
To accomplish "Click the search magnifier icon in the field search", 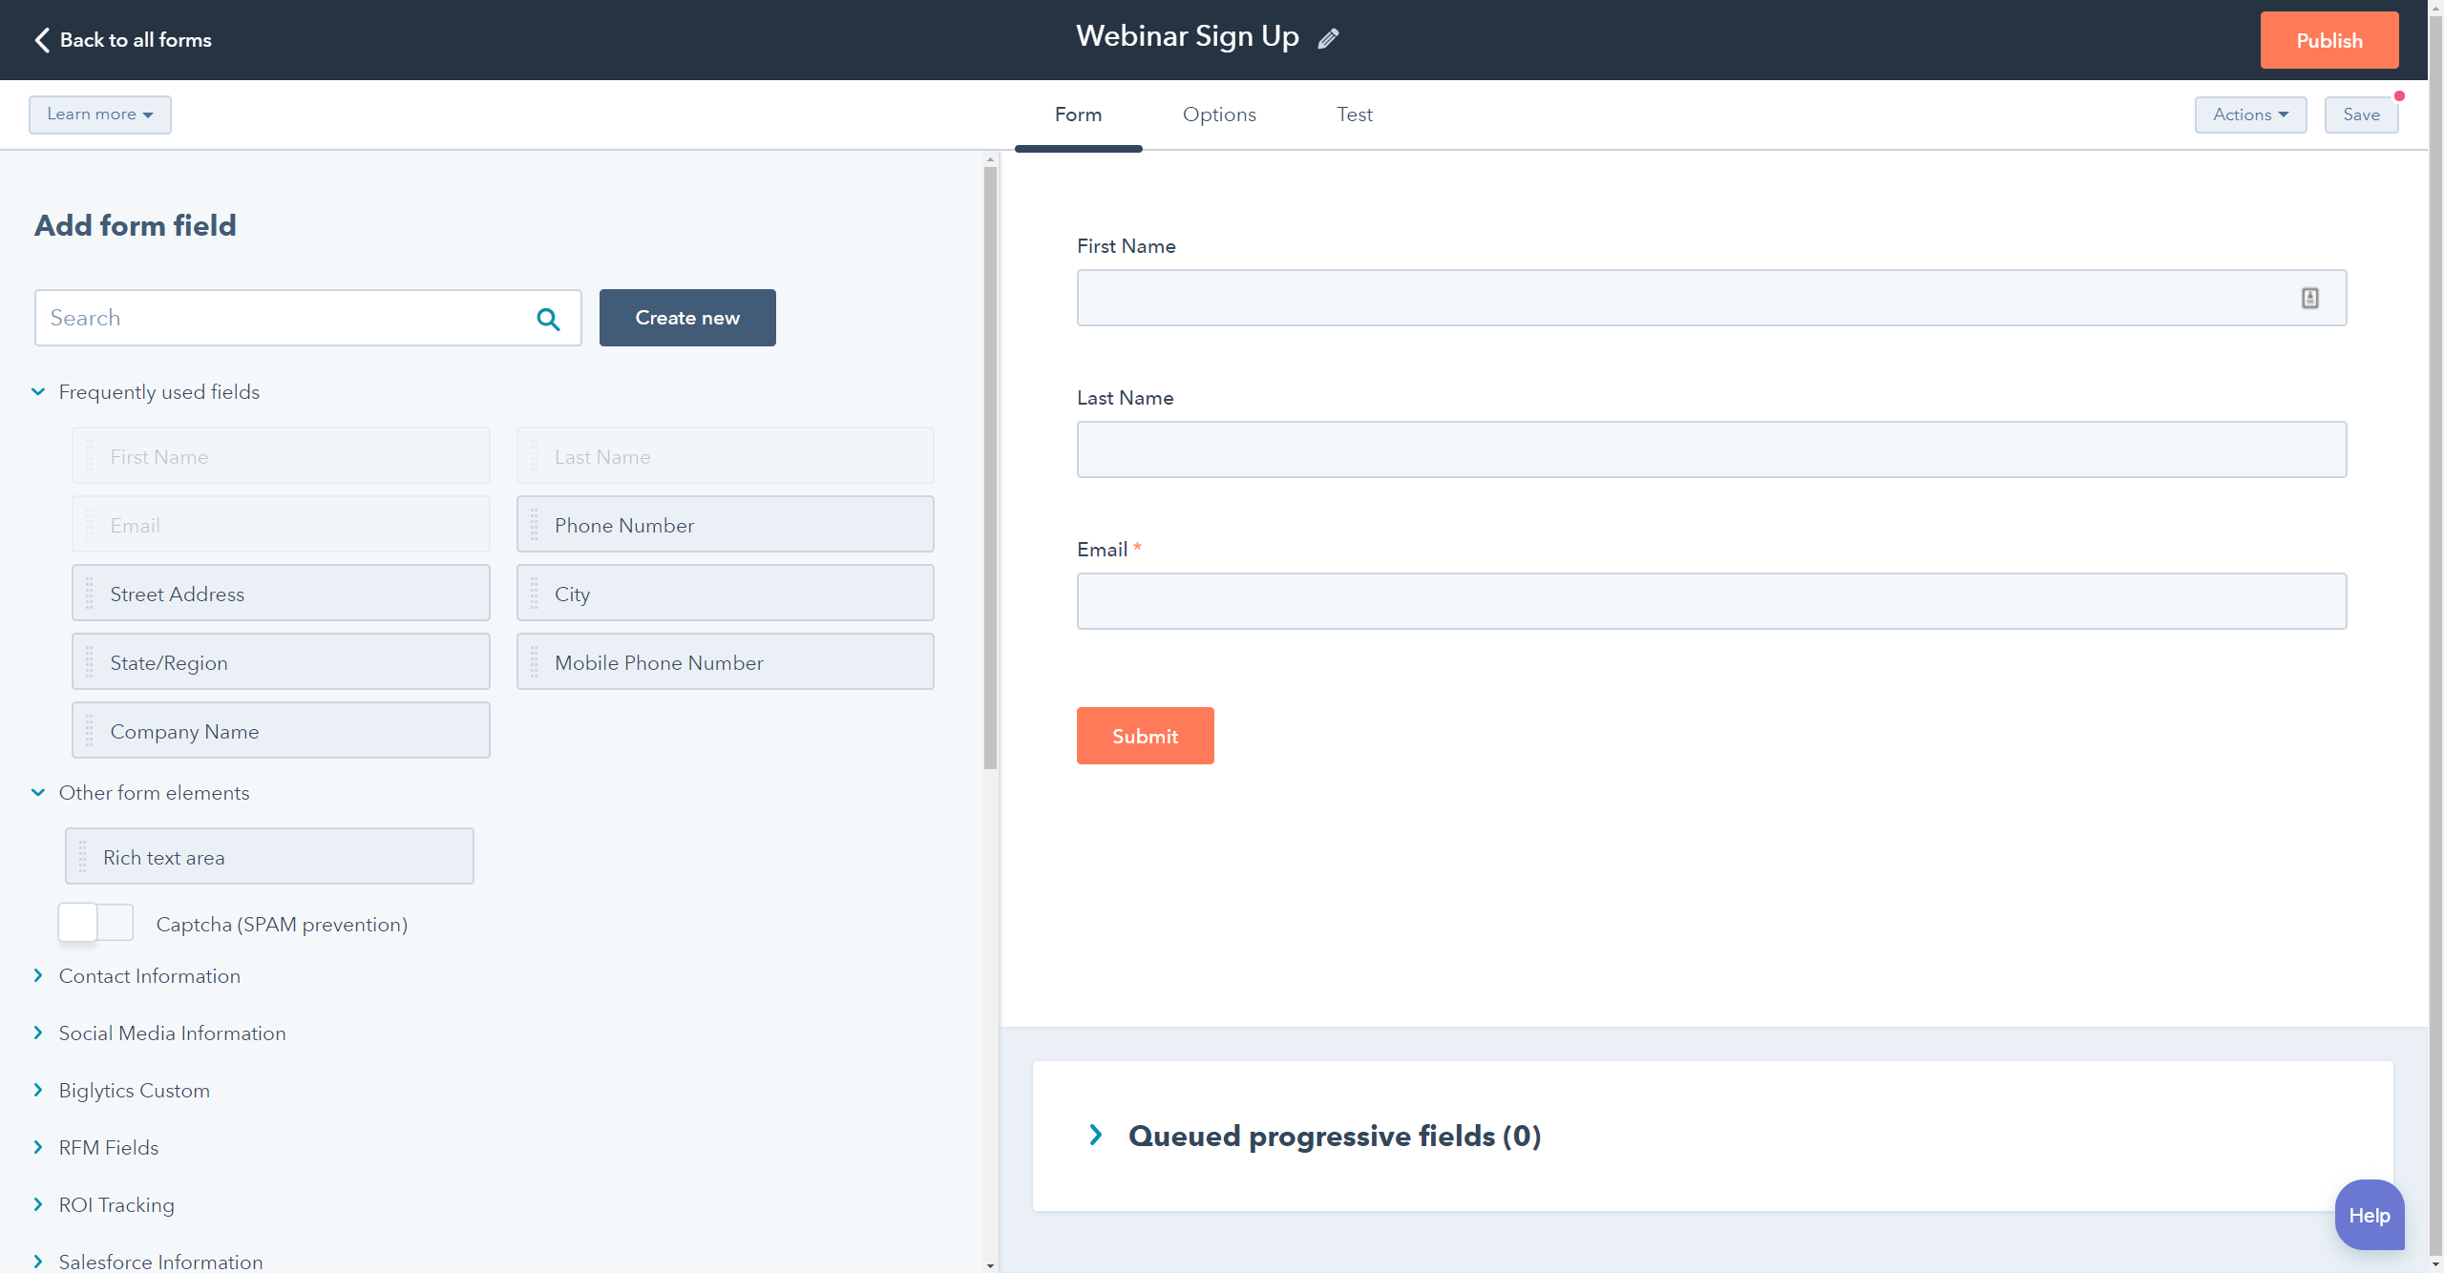I will [x=548, y=318].
